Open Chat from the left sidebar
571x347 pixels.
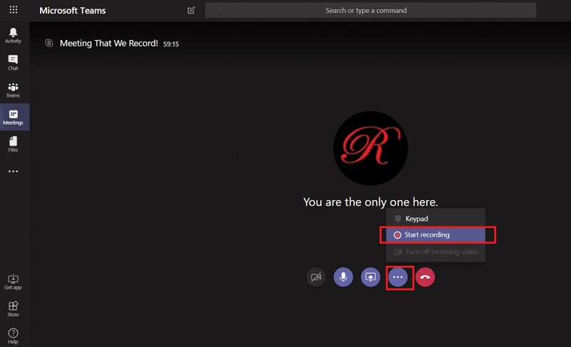[x=13, y=62]
